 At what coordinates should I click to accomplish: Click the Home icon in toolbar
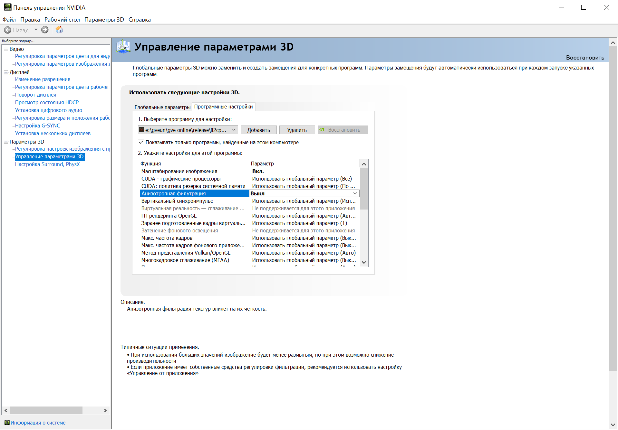pyautogui.click(x=59, y=30)
